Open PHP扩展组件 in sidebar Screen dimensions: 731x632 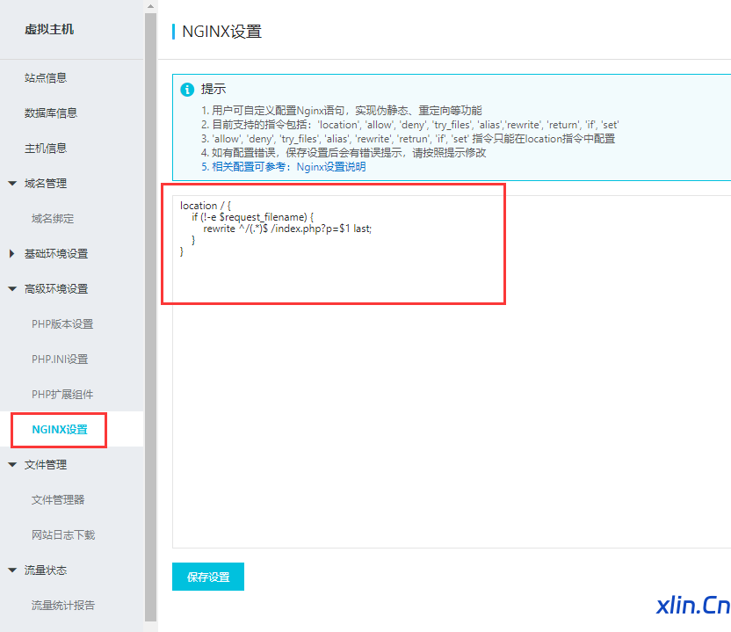[x=62, y=395]
